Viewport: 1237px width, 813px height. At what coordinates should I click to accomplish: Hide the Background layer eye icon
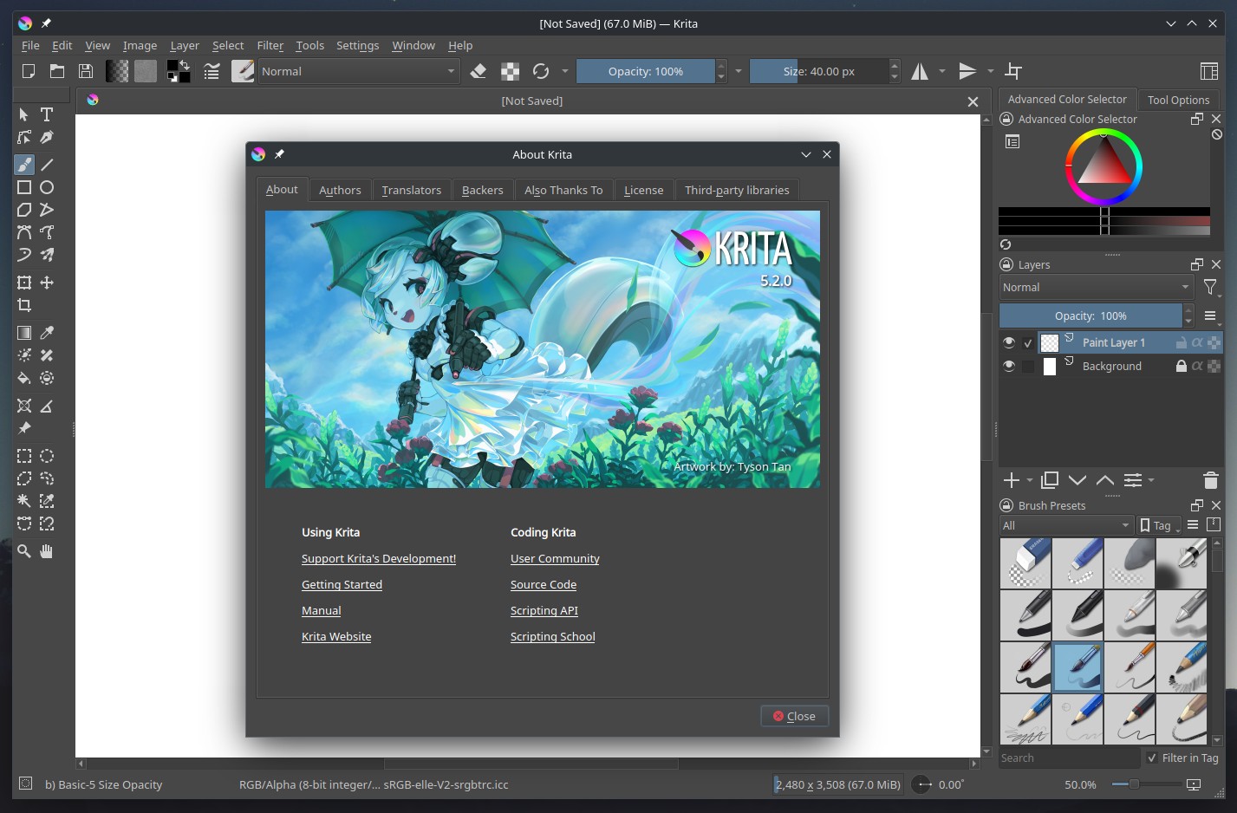click(x=1009, y=366)
